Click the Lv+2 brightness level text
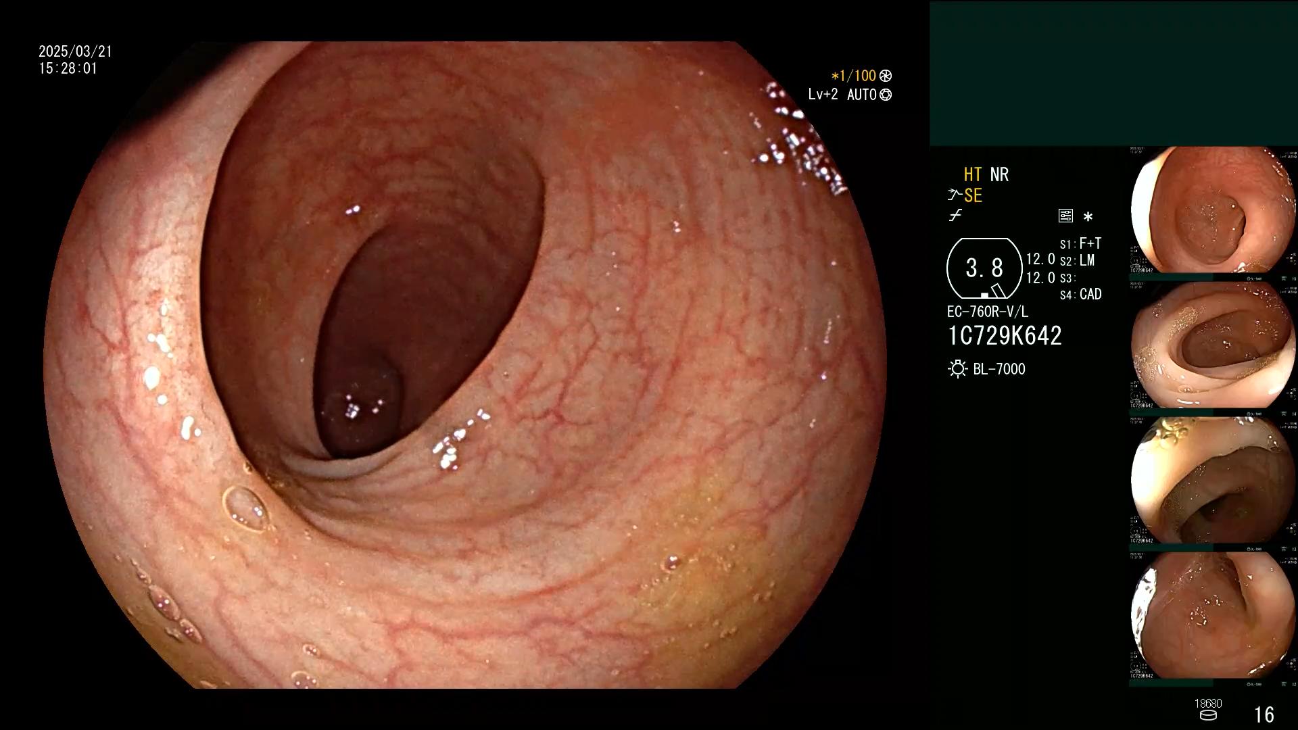This screenshot has width=1298, height=730. pos(823,95)
